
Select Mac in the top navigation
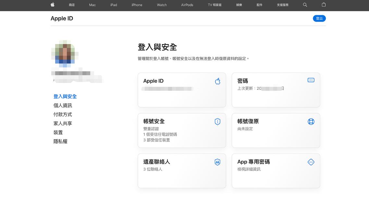pyautogui.click(x=92, y=5)
